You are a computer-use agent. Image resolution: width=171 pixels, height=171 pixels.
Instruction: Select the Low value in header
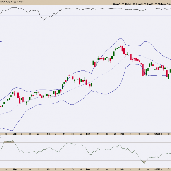(141, 4)
